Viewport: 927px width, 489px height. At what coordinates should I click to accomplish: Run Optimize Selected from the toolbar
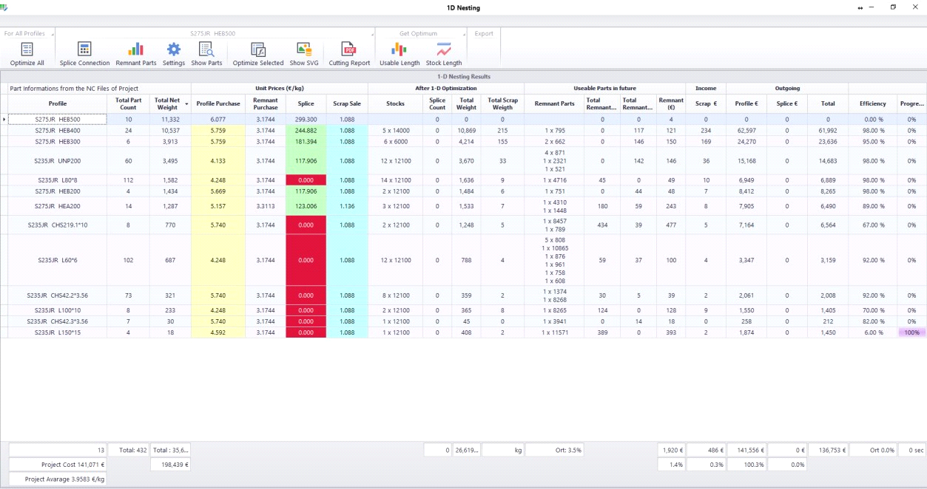pos(257,50)
